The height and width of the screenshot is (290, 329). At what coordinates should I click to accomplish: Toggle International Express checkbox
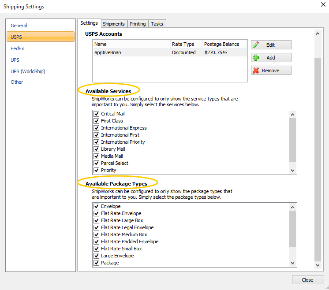(x=96, y=128)
